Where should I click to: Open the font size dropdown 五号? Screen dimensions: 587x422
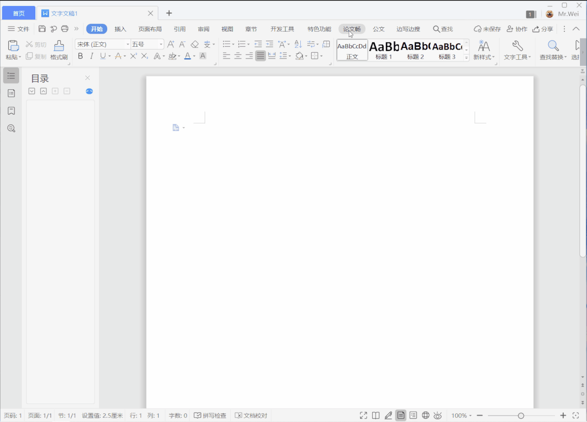click(x=147, y=44)
